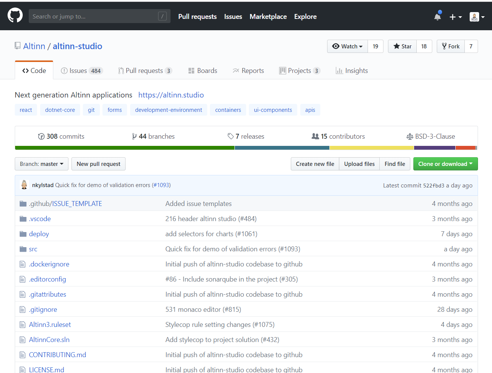Screen dimensions: 492x373
Task: Click the 308 commits link
Action: pos(61,136)
